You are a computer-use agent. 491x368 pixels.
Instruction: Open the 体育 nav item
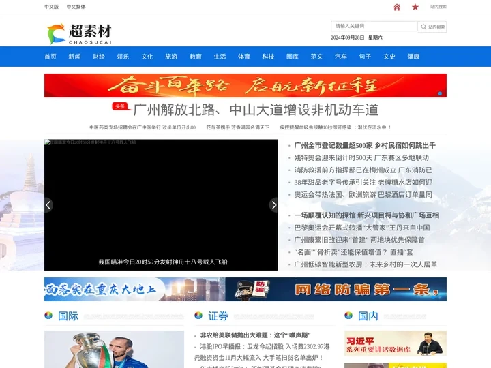pyautogui.click(x=244, y=57)
